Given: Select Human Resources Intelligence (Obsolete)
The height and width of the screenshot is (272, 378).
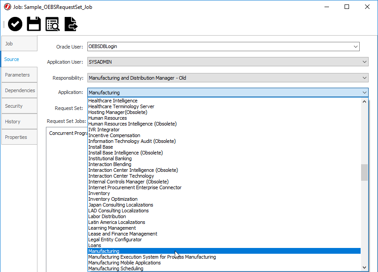Looking at the screenshot, I should 224,124.
